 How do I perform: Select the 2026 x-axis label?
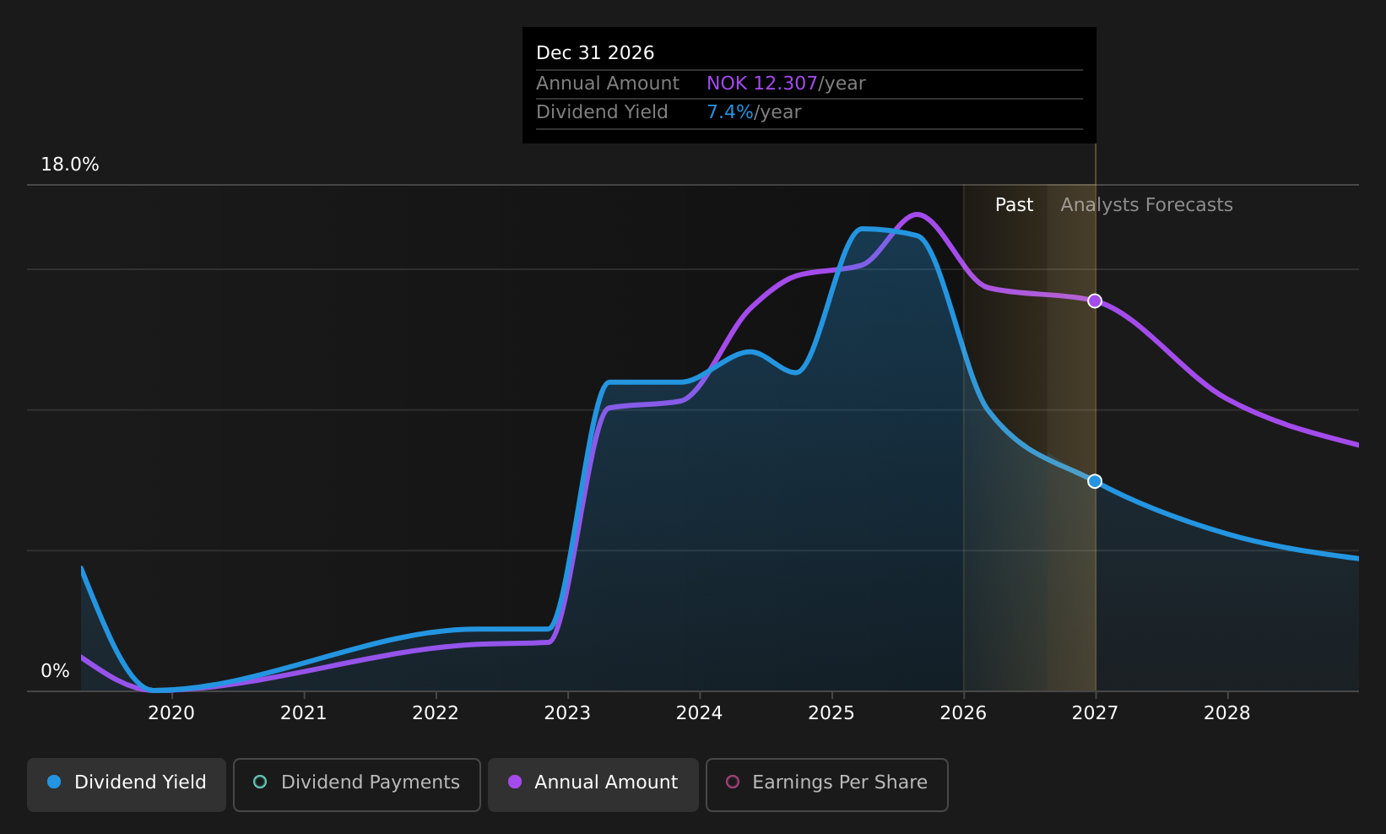(963, 713)
